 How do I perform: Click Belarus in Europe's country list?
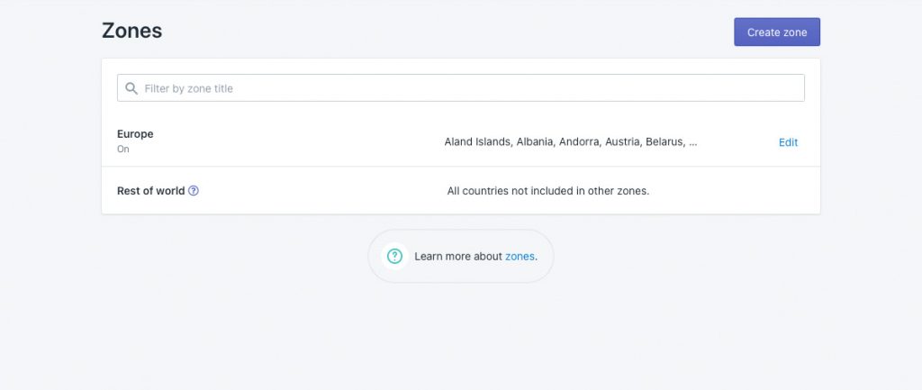(664, 141)
